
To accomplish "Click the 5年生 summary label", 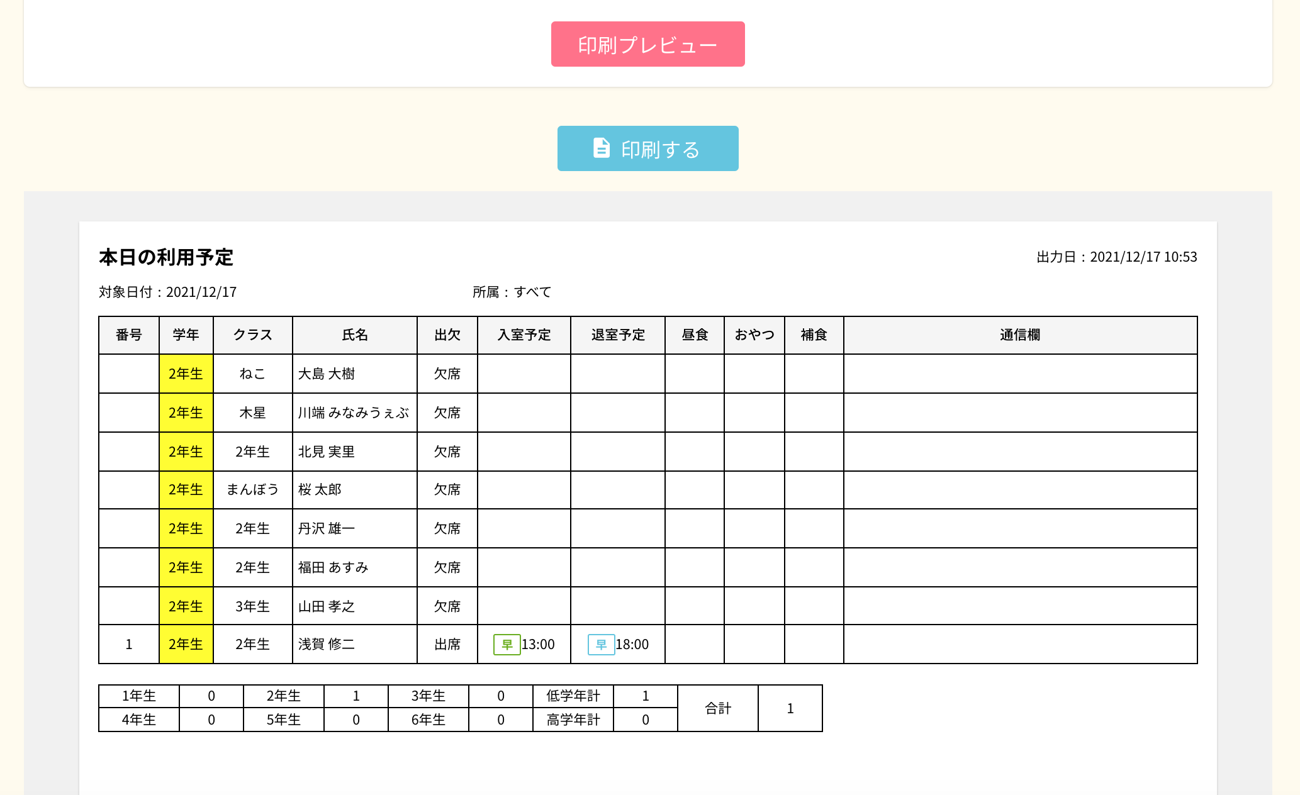I will (x=284, y=720).
